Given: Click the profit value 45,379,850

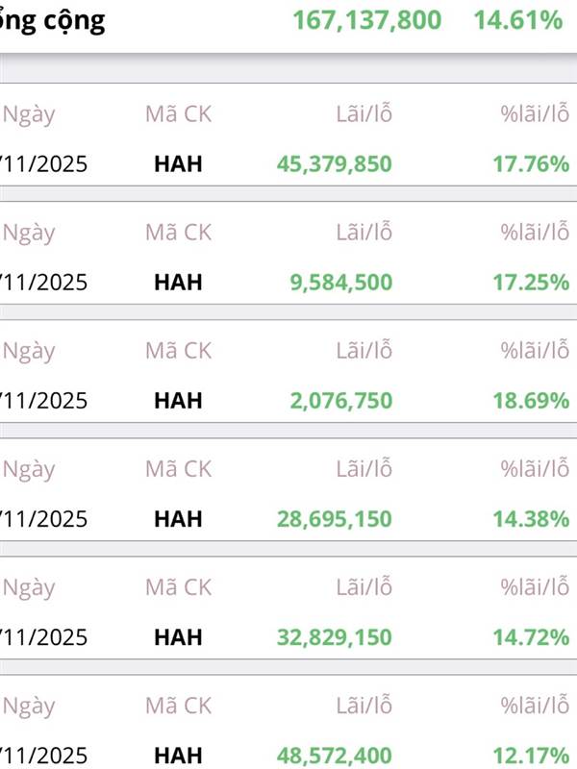Looking at the screenshot, I should pyautogui.click(x=334, y=164).
